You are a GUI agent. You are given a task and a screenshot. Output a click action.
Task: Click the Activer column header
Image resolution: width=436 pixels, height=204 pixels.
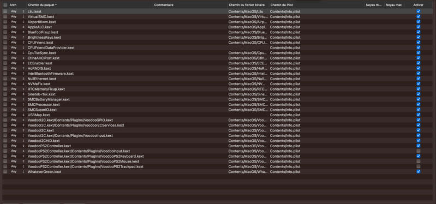pyautogui.click(x=418, y=5)
